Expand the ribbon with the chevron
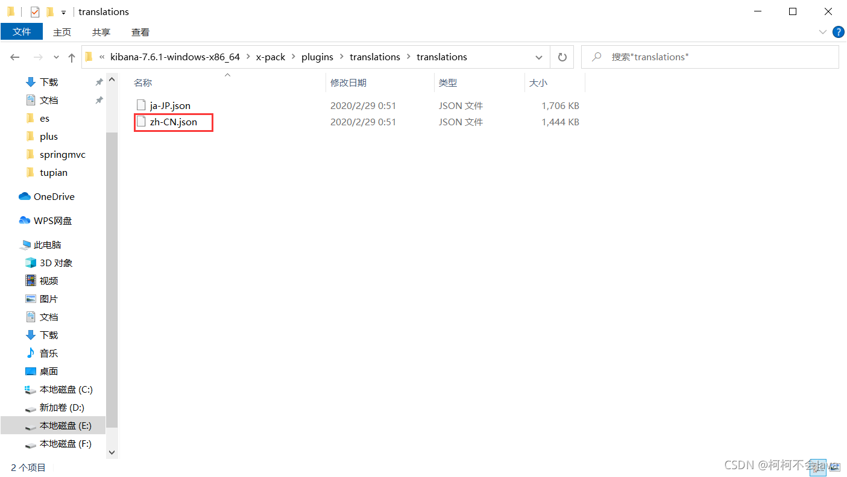Screen dimensions: 847x477 (823, 32)
